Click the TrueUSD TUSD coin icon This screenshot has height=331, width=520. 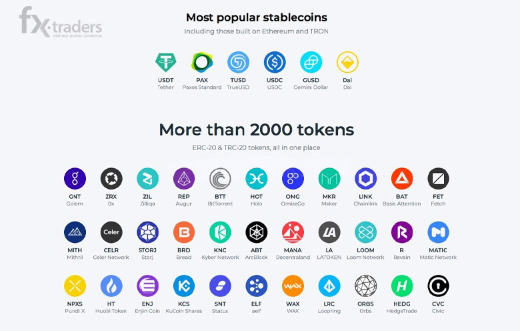(238, 62)
